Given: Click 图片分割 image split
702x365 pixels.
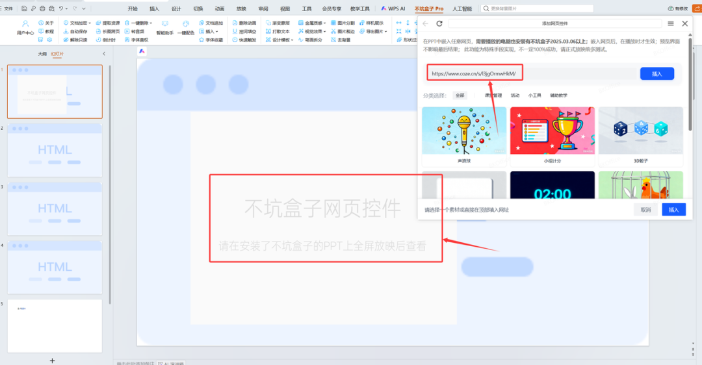Looking at the screenshot, I should coord(343,23).
